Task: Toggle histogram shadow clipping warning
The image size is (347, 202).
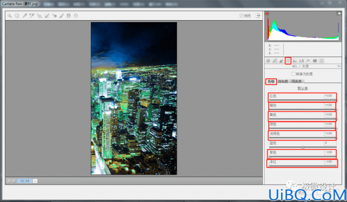Action: click(x=267, y=13)
